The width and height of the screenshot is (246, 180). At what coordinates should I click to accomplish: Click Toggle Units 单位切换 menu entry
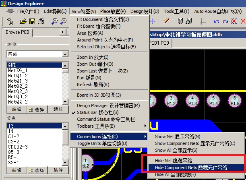102,143
